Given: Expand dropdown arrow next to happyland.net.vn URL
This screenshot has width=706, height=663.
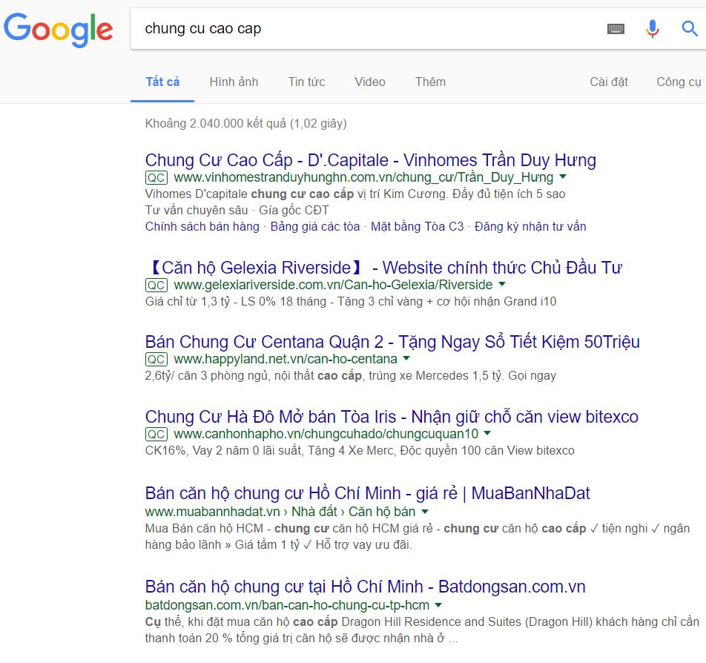Looking at the screenshot, I should pos(406,359).
